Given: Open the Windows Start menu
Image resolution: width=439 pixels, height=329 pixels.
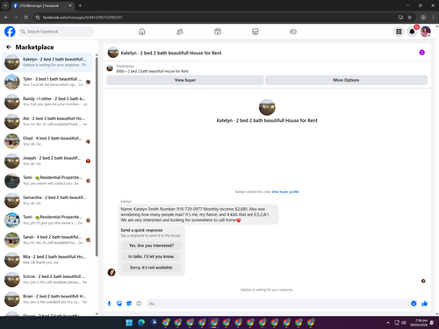Looking at the screenshot, I should click(x=129, y=323).
